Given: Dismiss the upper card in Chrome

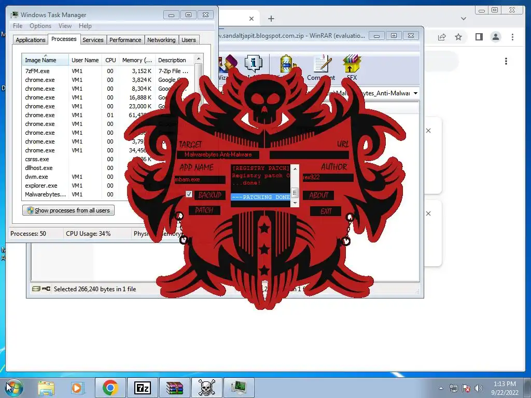Looking at the screenshot, I should coord(428,131).
